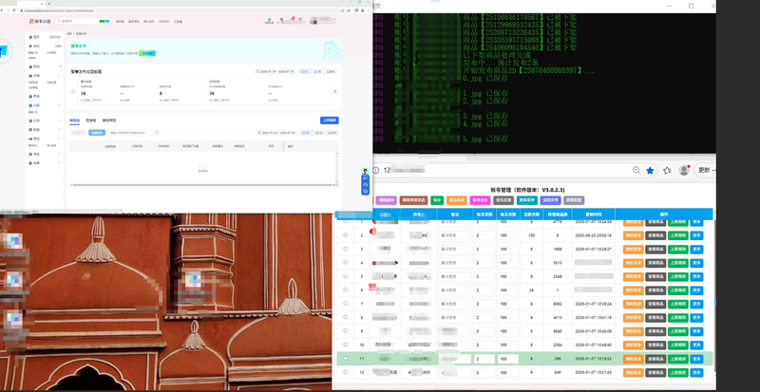This screenshot has width=760, height=392.
Task: Click the bookmark star in the address bar
Action: [x=651, y=171]
